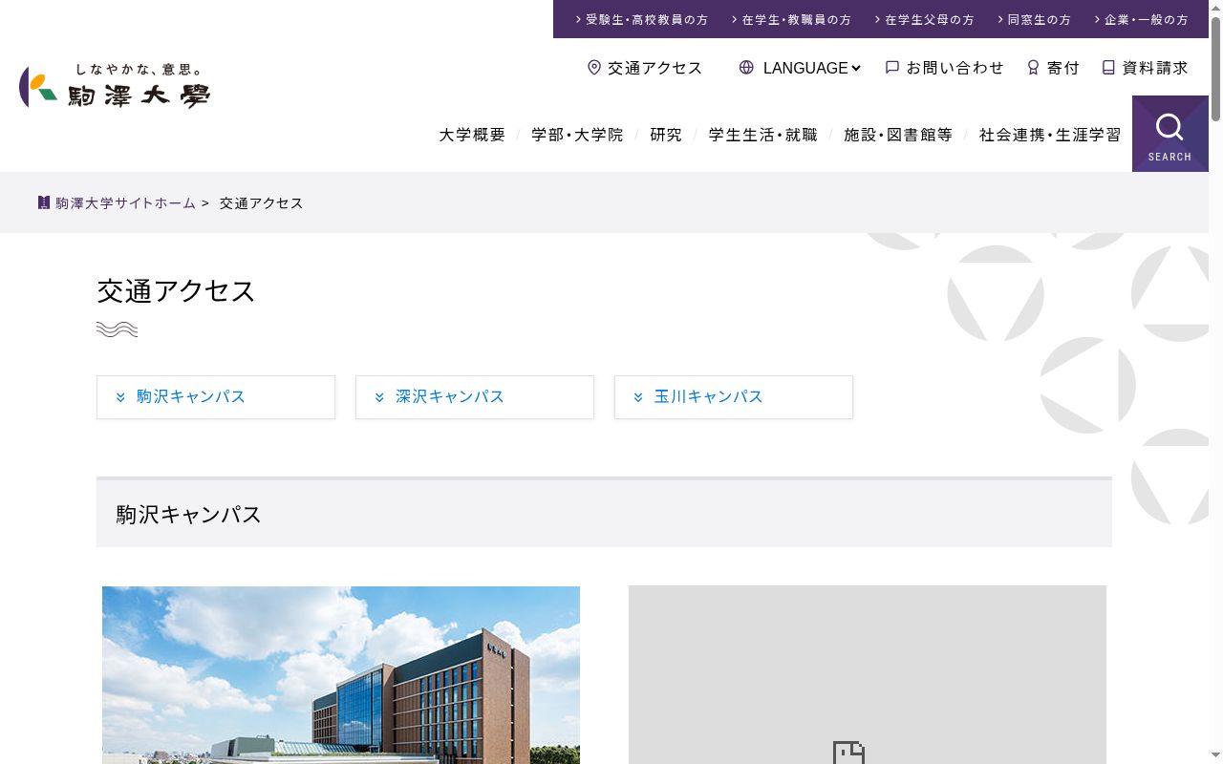Open the 研究 menu

pyautogui.click(x=666, y=135)
